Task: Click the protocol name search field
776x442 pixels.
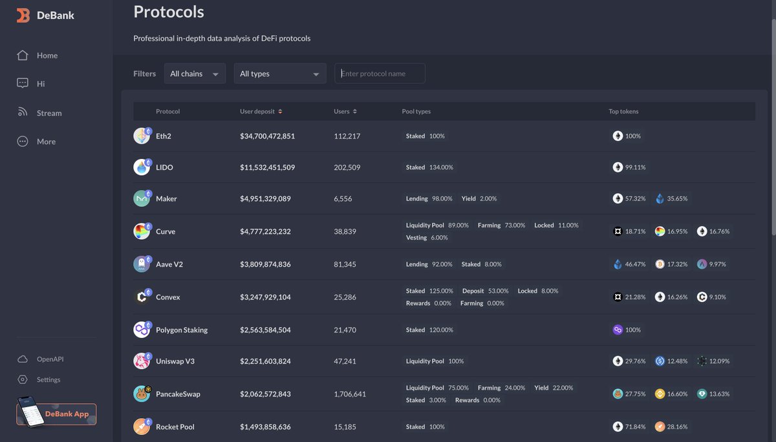Action: (x=380, y=73)
